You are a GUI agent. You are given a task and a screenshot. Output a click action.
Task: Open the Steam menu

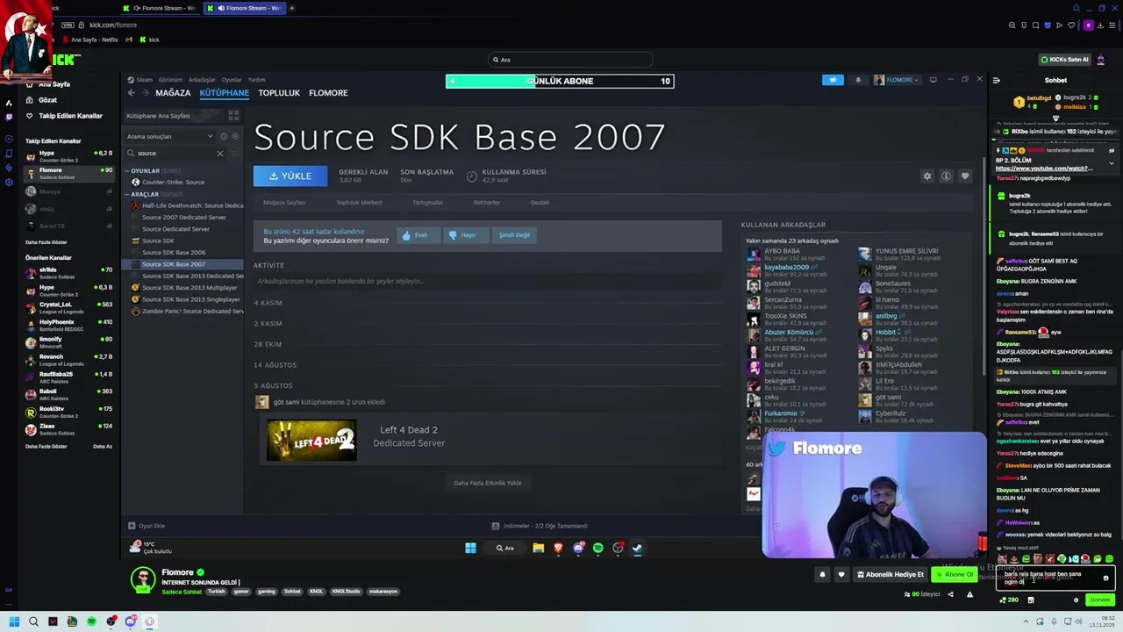[x=141, y=80]
